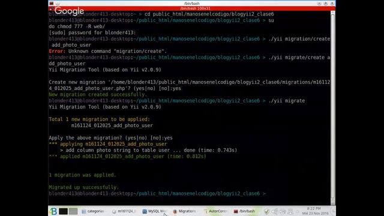Open the volume speaker tray icon
Screen dimensions: 384x216
pyautogui.click(x=275, y=211)
